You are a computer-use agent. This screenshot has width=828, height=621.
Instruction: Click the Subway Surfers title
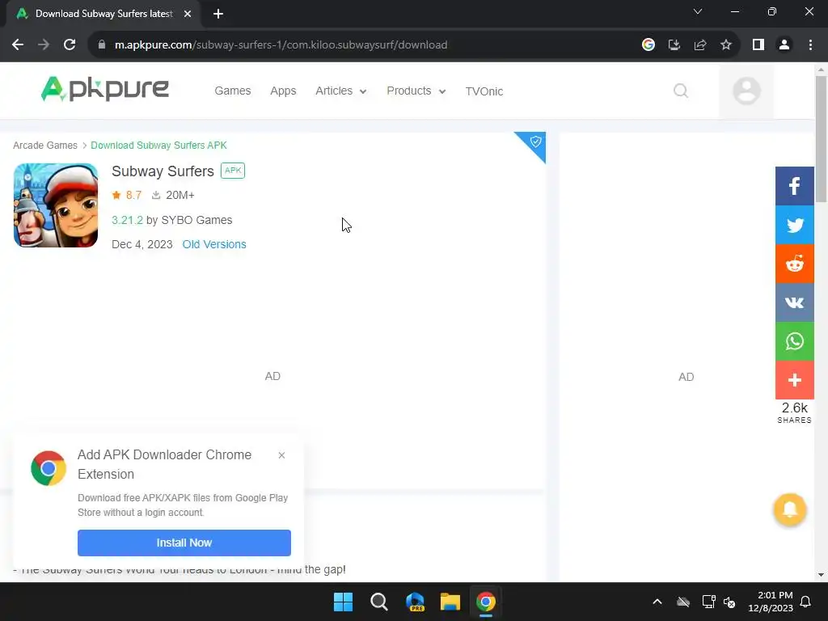[163, 171]
